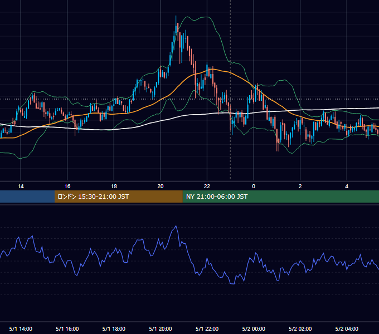Click the '5/2 02:00' bottom axis label

(x=300, y=328)
